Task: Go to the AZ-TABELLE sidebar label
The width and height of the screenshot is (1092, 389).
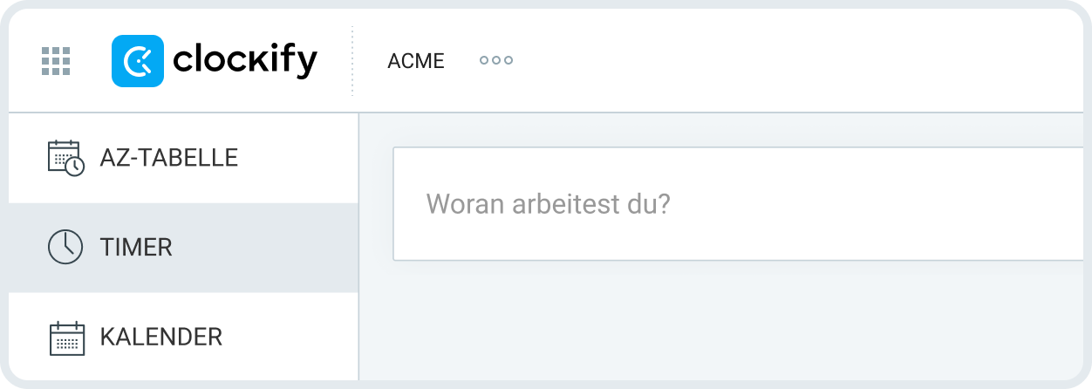Action: pyautogui.click(x=169, y=158)
